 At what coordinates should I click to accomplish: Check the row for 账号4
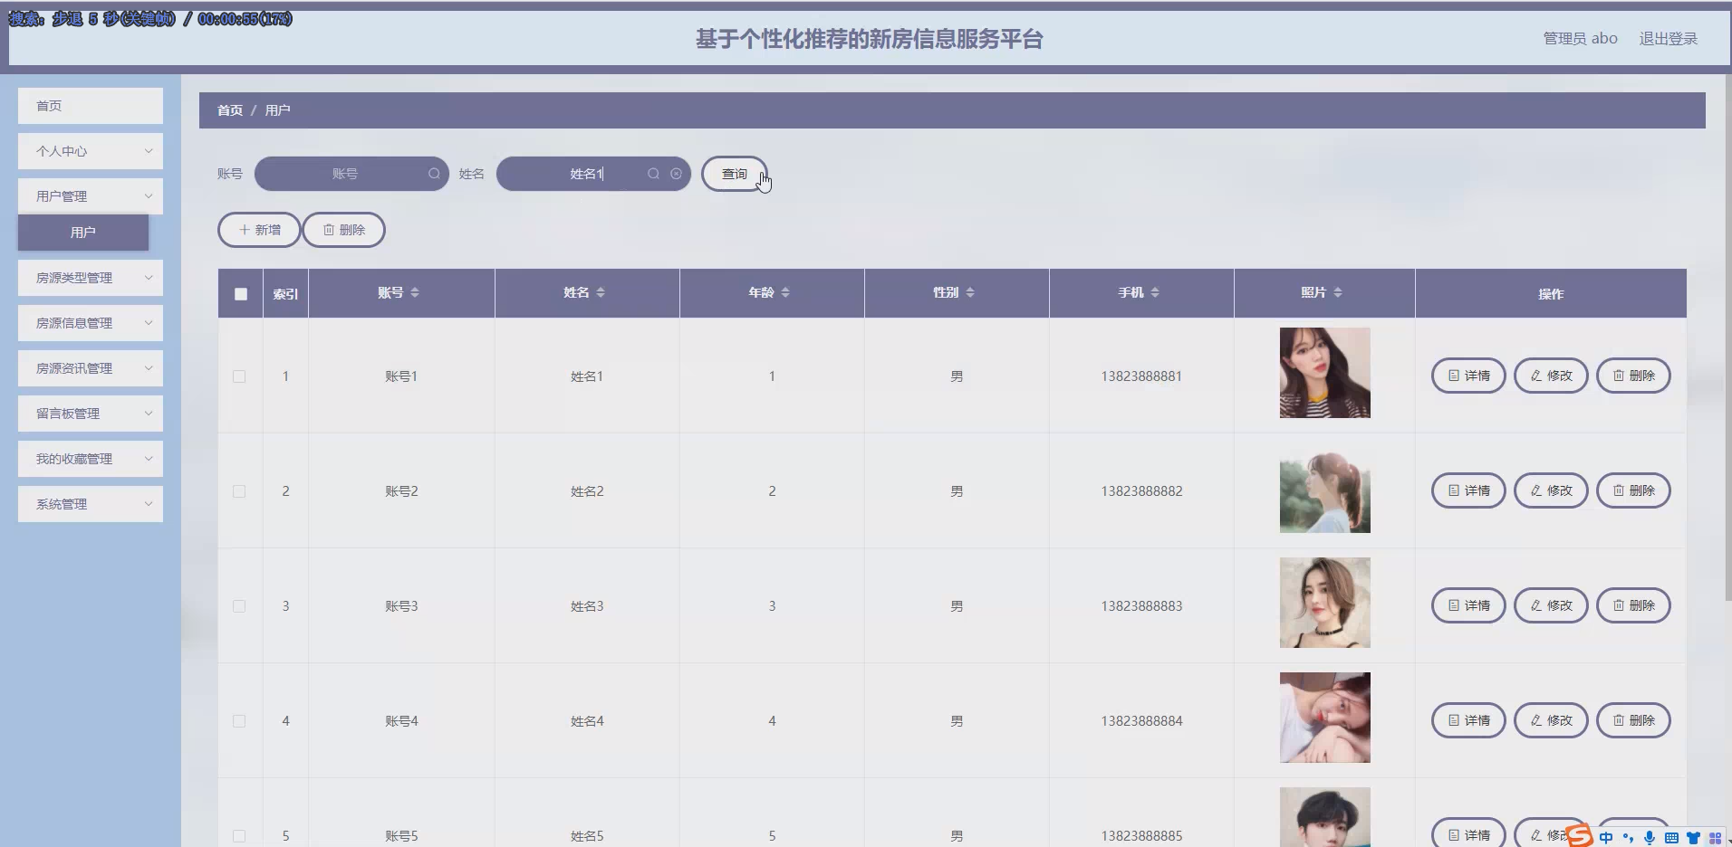coord(239,721)
